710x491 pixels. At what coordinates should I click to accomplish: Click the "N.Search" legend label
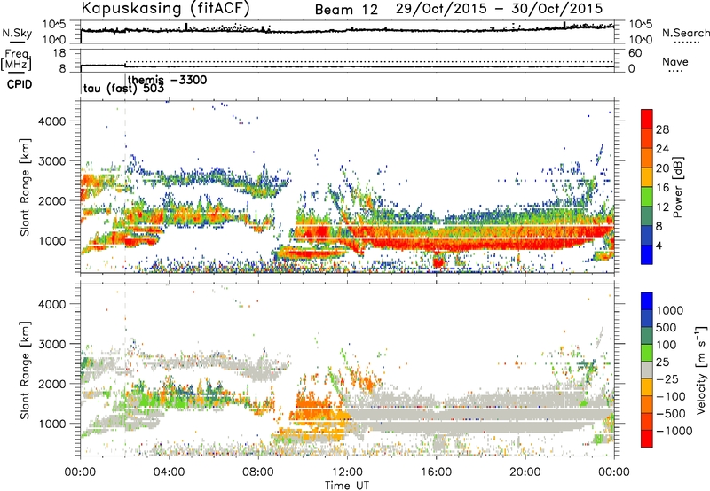(x=685, y=33)
